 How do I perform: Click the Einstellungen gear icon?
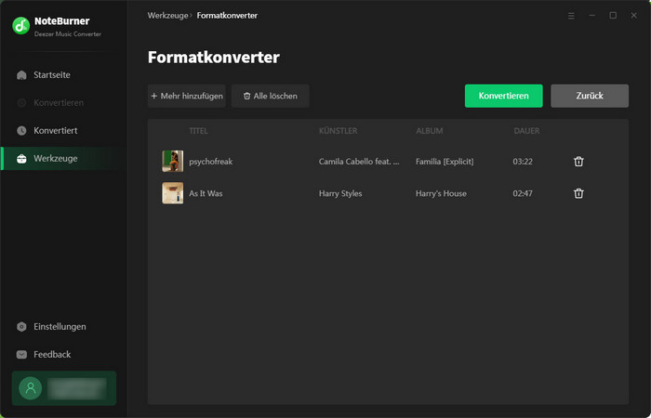tap(21, 327)
